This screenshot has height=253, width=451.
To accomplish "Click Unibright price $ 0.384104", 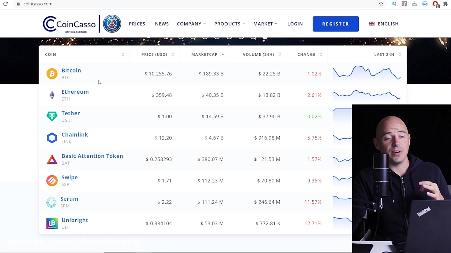I will point(159,223).
